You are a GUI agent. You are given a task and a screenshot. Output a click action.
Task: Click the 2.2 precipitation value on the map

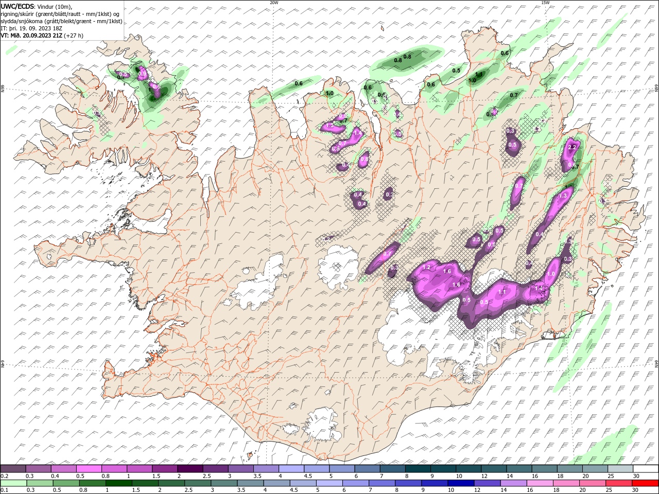571,147
